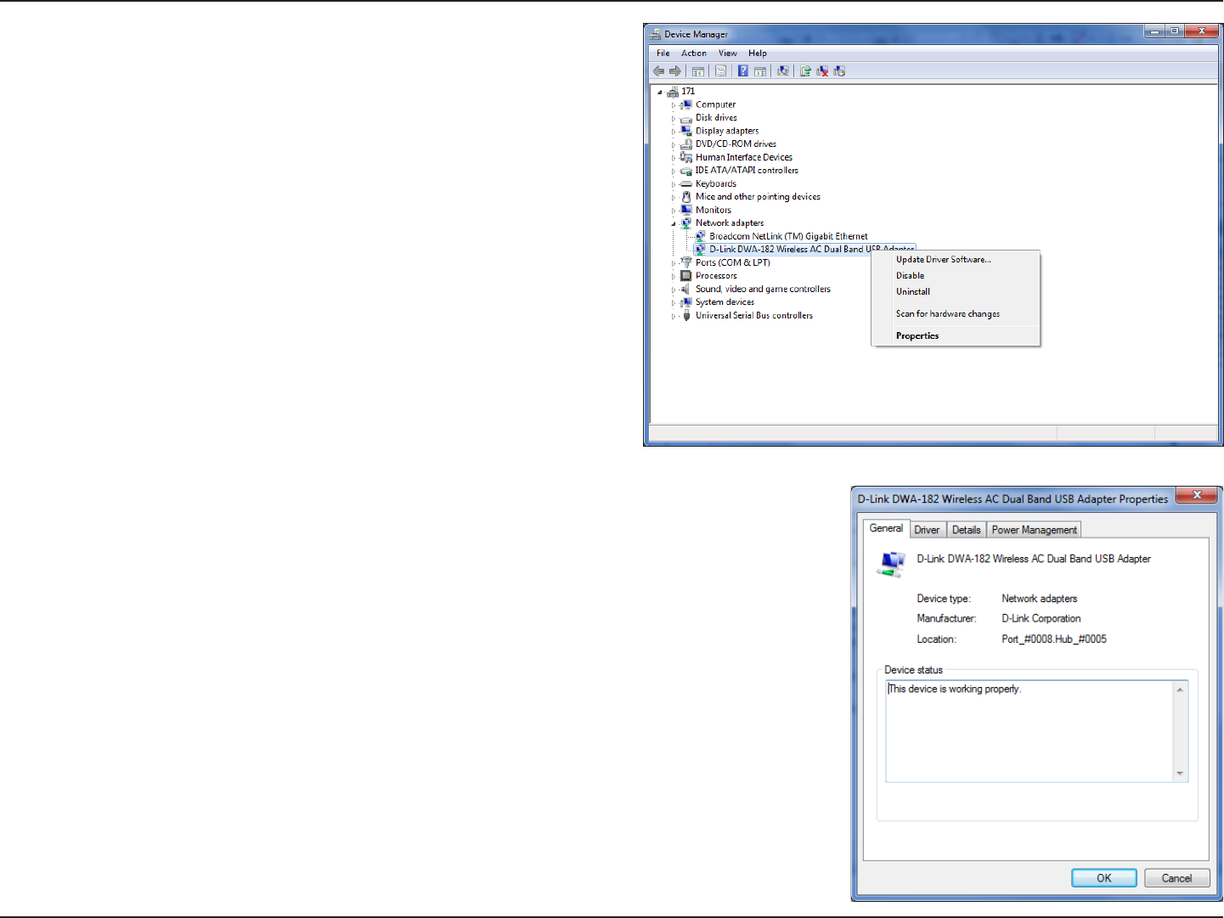This screenshot has height=918, width=1224.
Task: Click the Uninstall toolbar icon with red X
Action: [822, 71]
